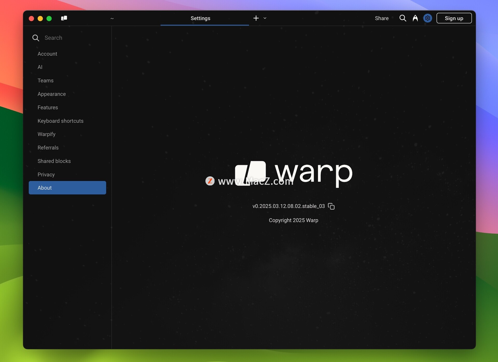Image resolution: width=498 pixels, height=362 pixels.
Task: Click the Share button
Action: (382, 18)
